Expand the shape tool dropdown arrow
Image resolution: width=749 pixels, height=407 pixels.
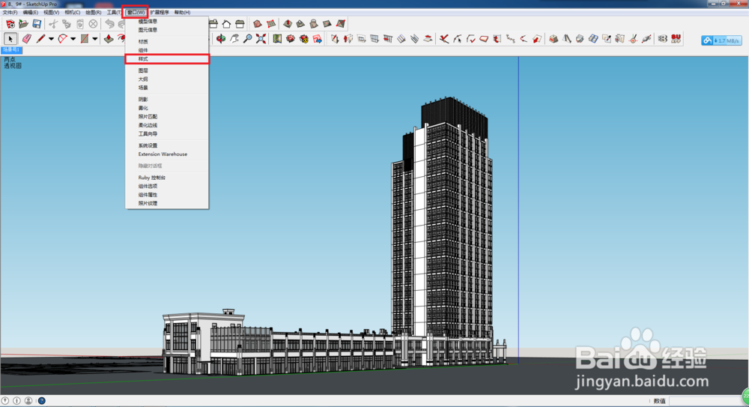click(94, 39)
